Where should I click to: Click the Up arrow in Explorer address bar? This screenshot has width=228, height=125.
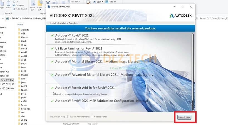[x=3, y=18]
